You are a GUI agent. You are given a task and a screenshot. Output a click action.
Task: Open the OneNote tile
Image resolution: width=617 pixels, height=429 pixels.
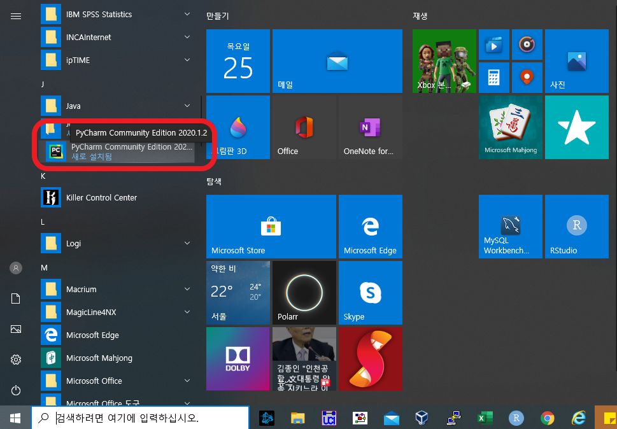point(371,127)
